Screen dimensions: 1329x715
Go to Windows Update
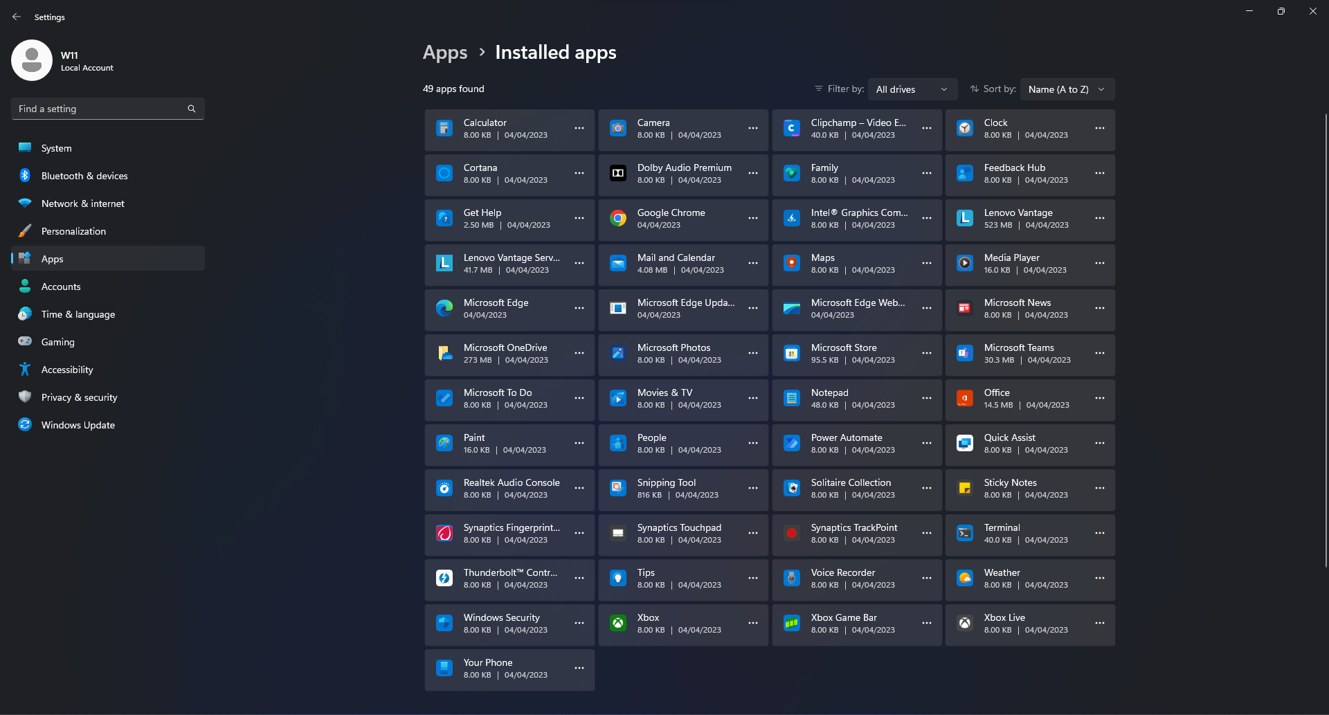[108, 425]
